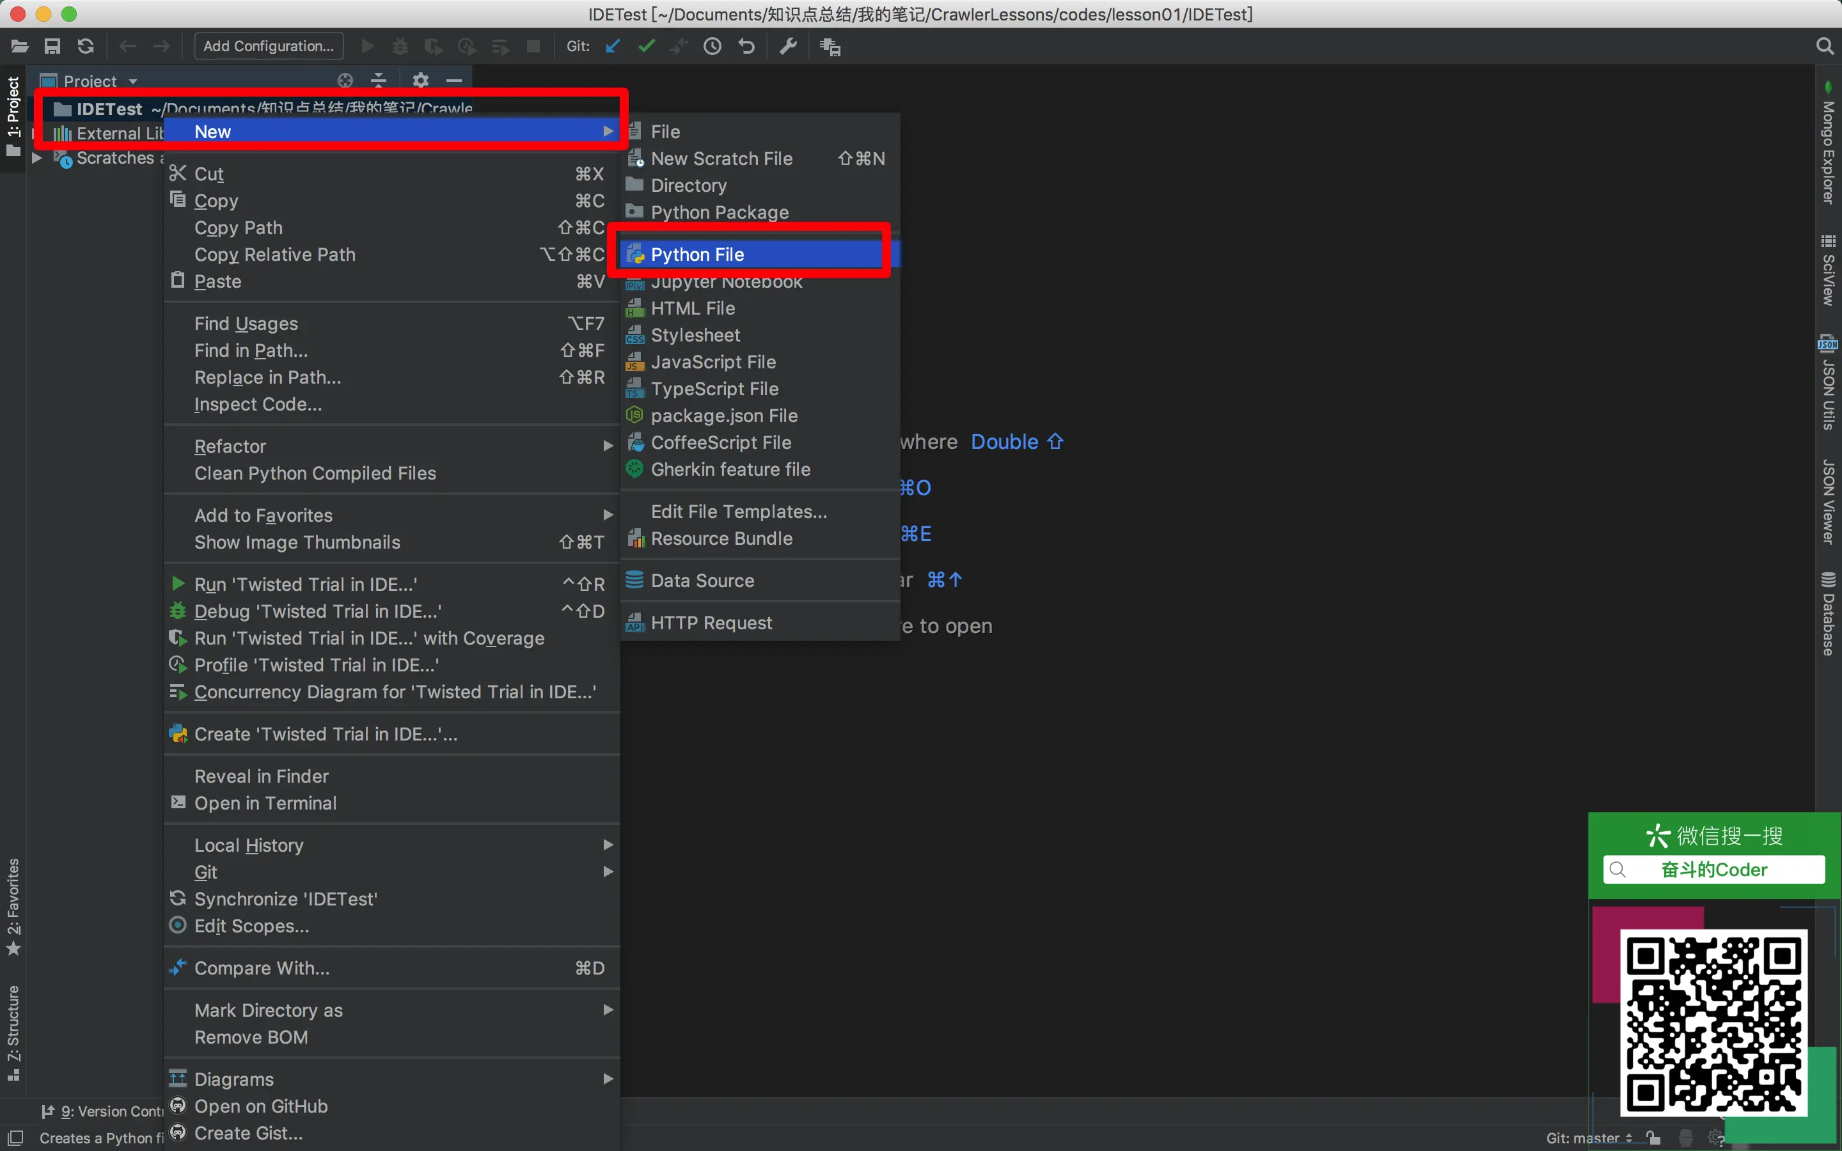The width and height of the screenshot is (1842, 1151).
Task: Click the Add Configuration... button
Action: coord(268,47)
